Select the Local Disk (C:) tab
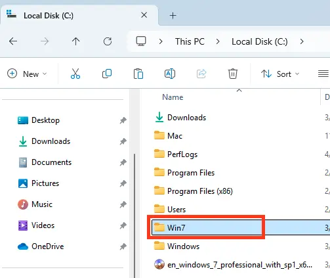330x278 pixels. 79,15
